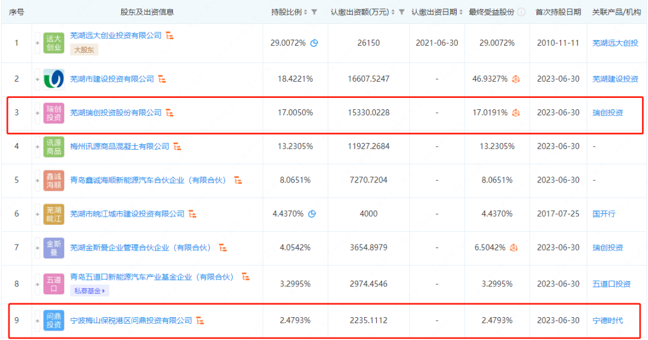Expand the 私募基金 tag arrow
This screenshot has height=340, width=648.
coord(105,291)
